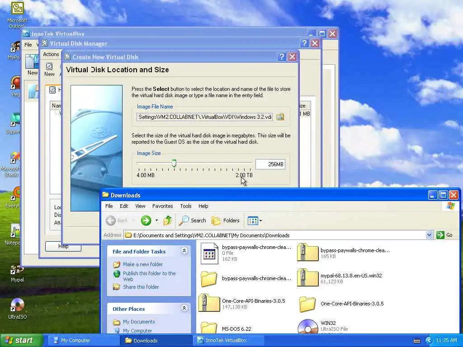Expand the Forward history dropdown arrow

[x=156, y=220]
